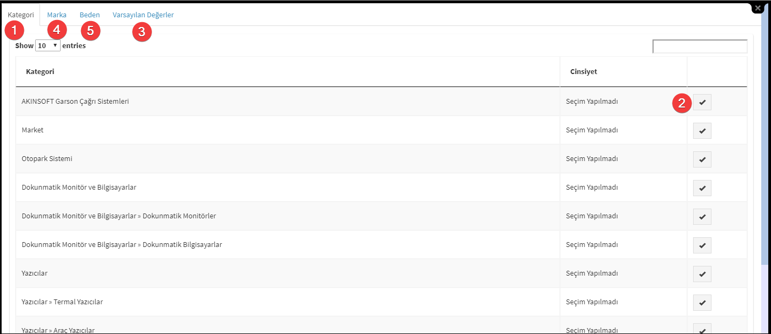Open the Beden tab

[90, 15]
